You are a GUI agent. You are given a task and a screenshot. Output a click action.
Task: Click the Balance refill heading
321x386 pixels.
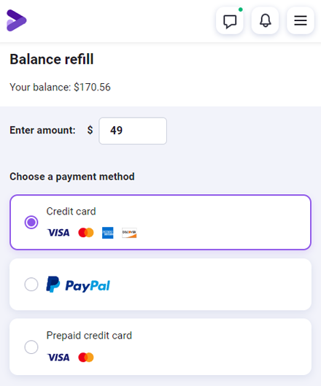[52, 59]
